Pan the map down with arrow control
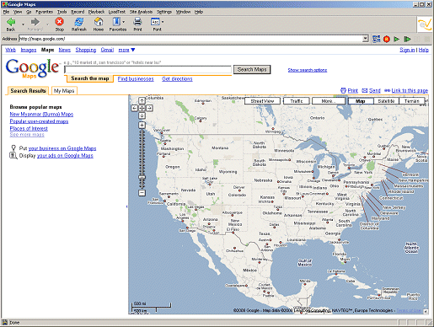 point(142,115)
